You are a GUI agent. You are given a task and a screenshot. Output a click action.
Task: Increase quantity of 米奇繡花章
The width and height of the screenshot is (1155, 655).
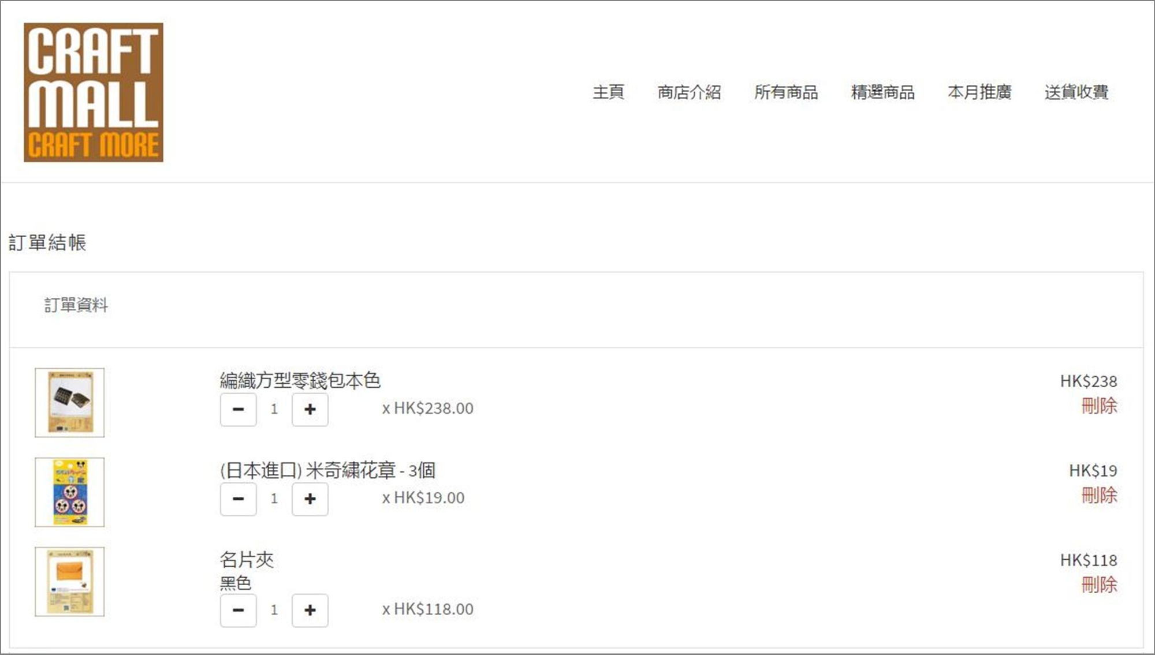(310, 499)
